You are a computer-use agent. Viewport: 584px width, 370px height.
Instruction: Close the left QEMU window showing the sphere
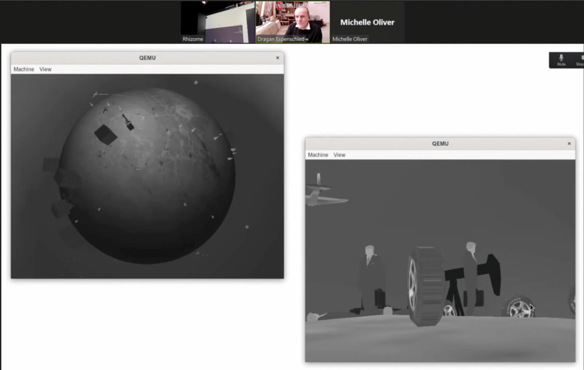(277, 58)
